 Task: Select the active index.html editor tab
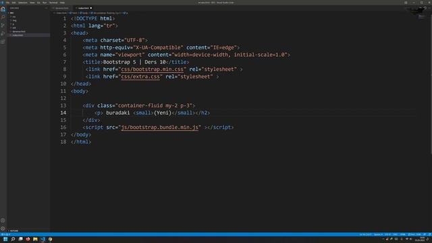(84, 8)
